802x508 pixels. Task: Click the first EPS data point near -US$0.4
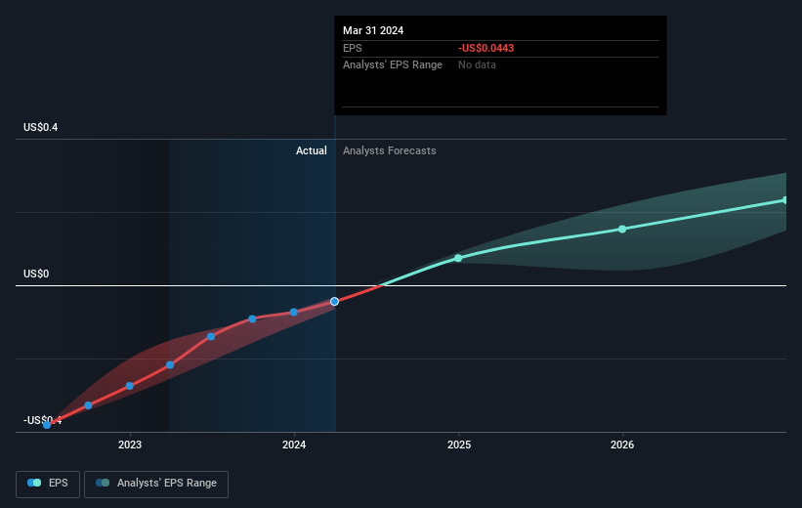pyautogui.click(x=47, y=425)
